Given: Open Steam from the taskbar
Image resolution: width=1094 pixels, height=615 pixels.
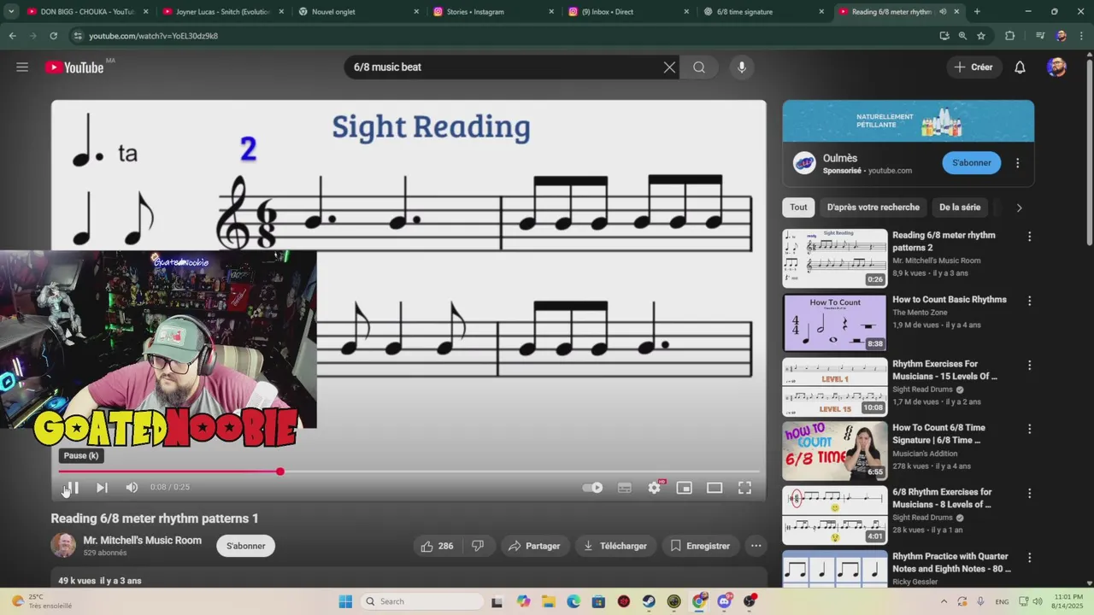Looking at the screenshot, I should click(649, 601).
